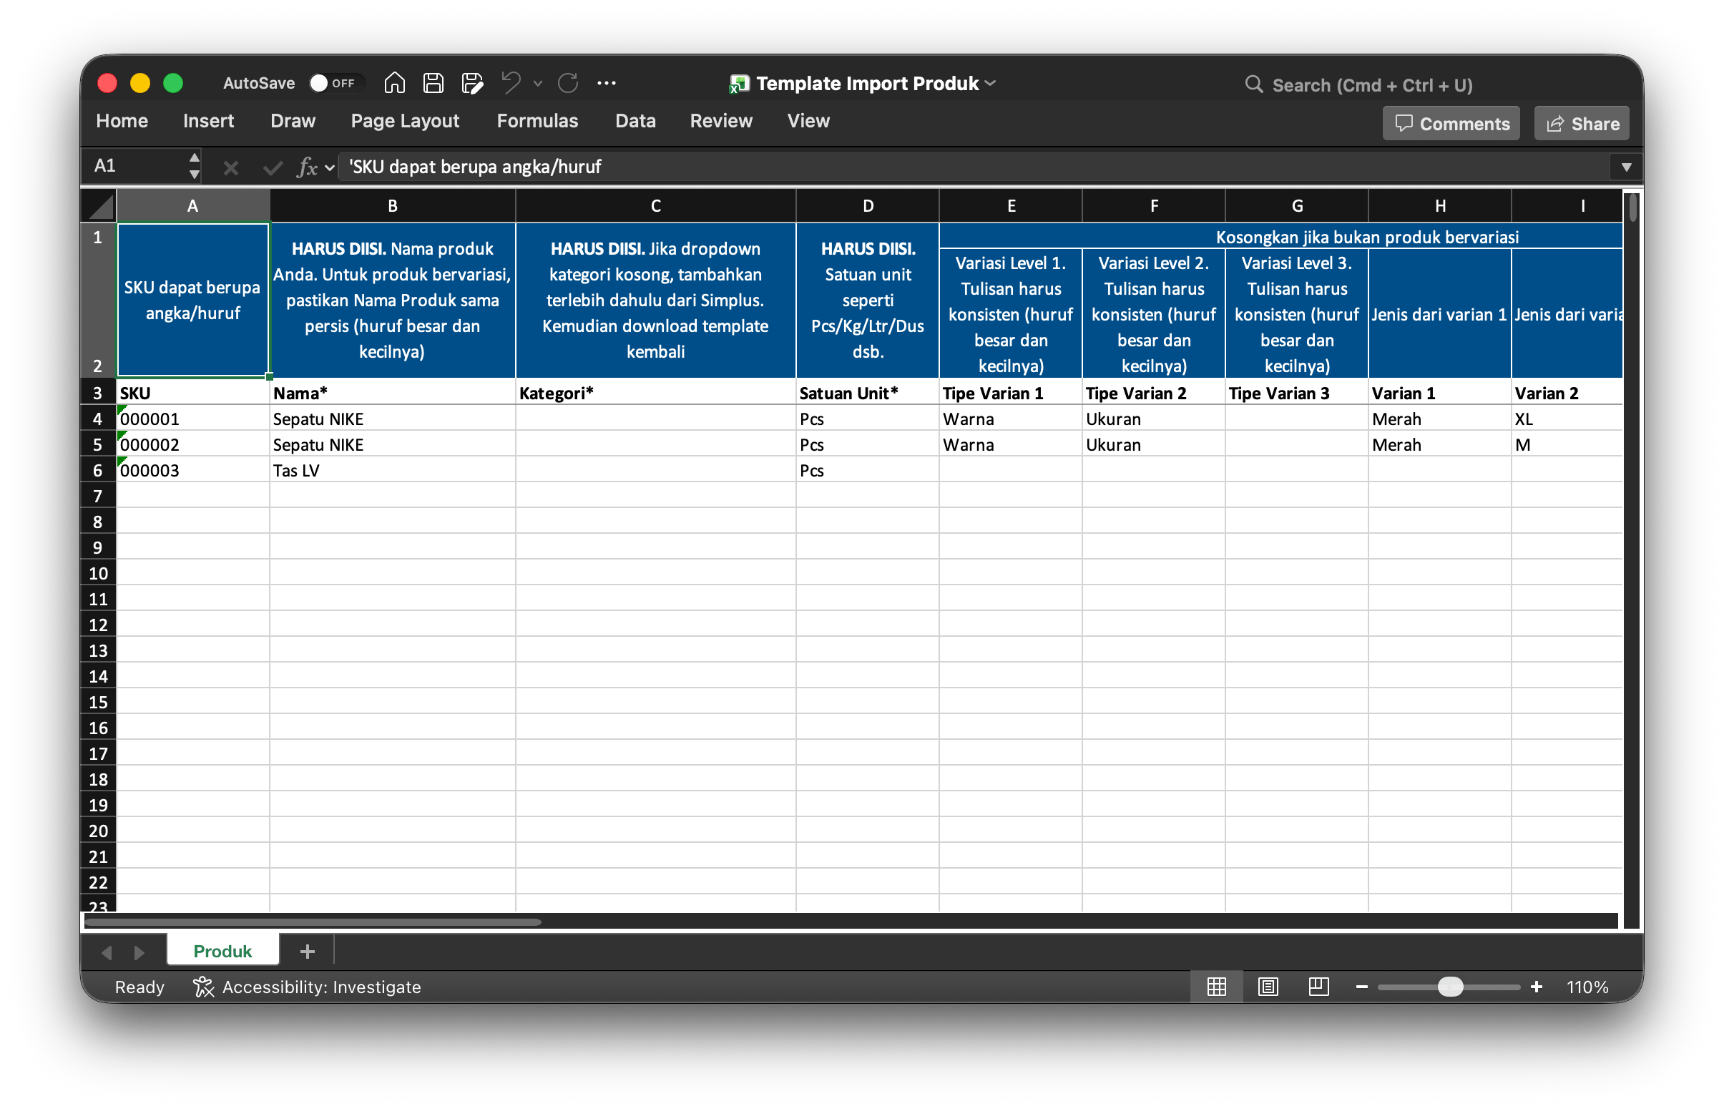Expand the fx function dropdown arrow
The image size is (1724, 1109).
(330, 168)
